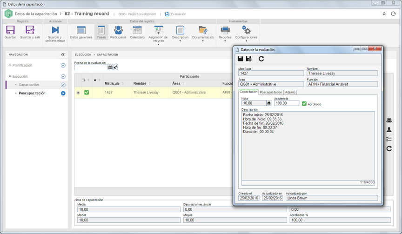This screenshot has width=402, height=234.
Task: Click the refresh icon in top header
Action: click(393, 14)
